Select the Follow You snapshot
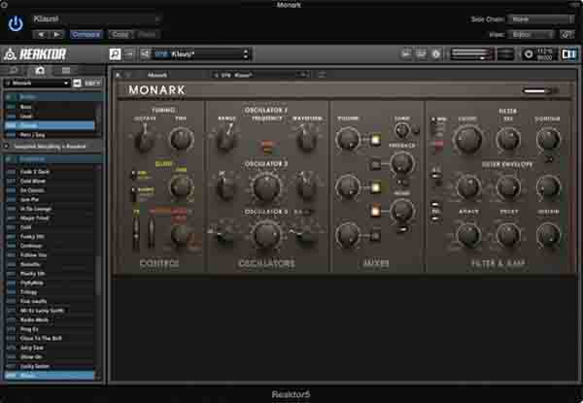This screenshot has width=583, height=403. pyautogui.click(x=50, y=255)
